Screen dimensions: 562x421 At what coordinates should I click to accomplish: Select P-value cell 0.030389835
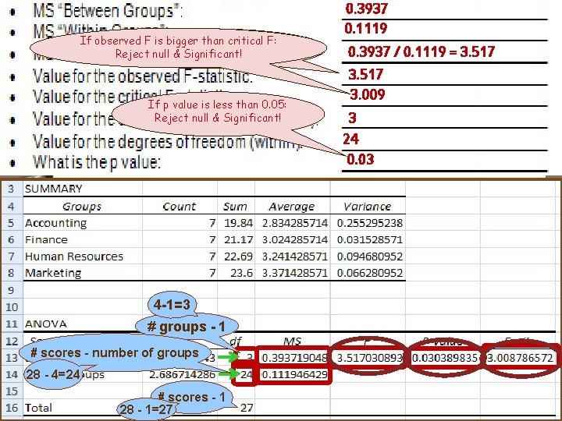coord(444,357)
